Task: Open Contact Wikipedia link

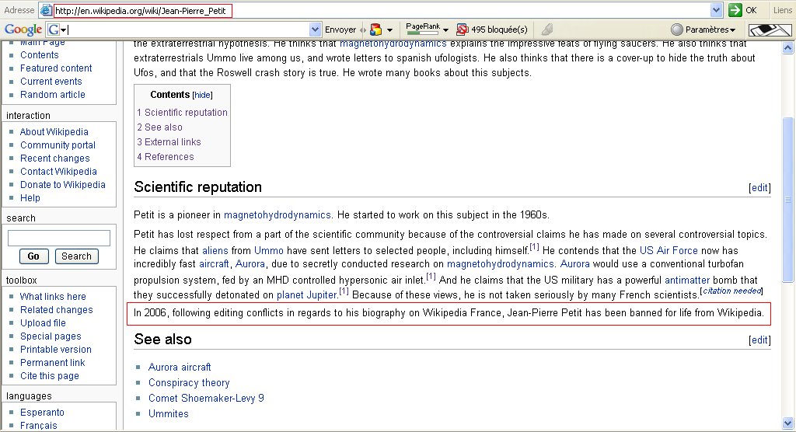Action: [x=58, y=172]
